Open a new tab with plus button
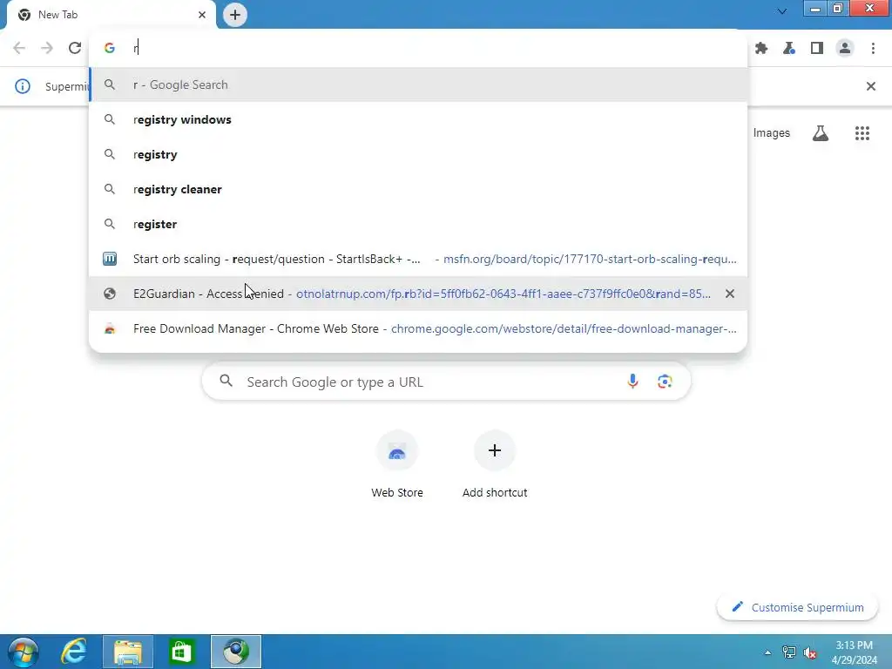The width and height of the screenshot is (892, 669). [x=235, y=15]
